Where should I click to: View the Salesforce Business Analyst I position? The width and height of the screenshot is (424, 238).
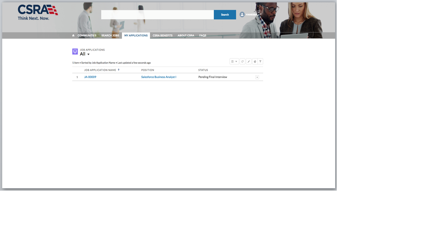[159, 77]
